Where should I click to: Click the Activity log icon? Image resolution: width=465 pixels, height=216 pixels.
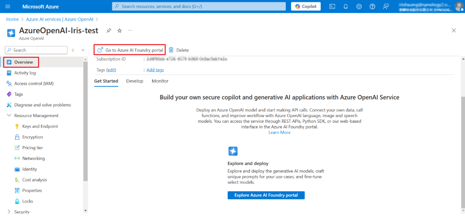click(x=9, y=73)
